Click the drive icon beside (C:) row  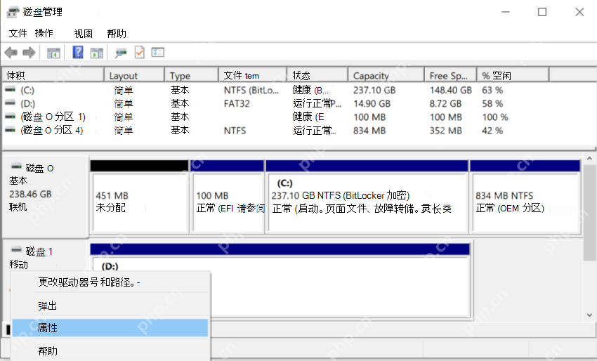click(x=11, y=89)
